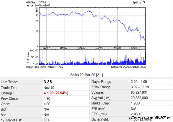Image resolution: width=173 pixels, height=122 pixels.
Task: Click the Ask label
Action: click(x=4, y=115)
